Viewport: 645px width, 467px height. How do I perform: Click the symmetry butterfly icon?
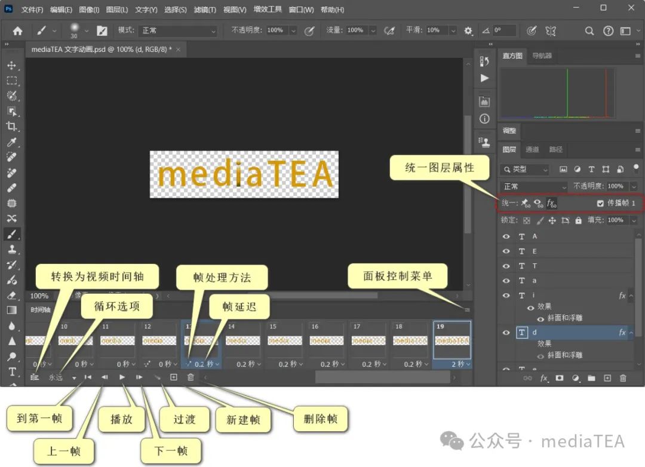(x=551, y=31)
